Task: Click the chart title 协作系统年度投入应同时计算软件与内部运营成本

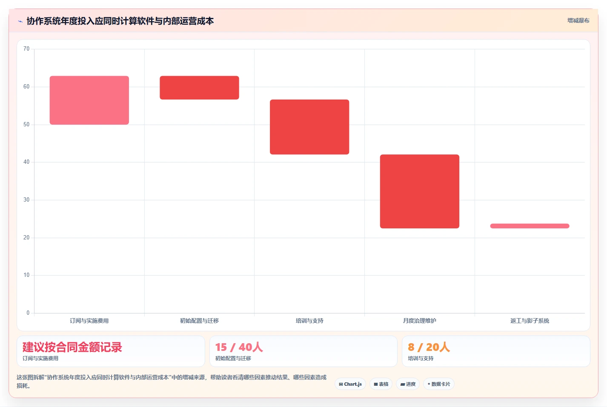Action: point(120,21)
